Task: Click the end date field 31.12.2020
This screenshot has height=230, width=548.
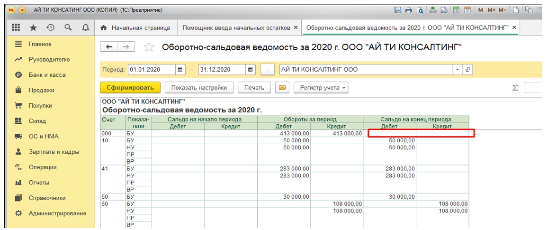Action: pyautogui.click(x=222, y=69)
